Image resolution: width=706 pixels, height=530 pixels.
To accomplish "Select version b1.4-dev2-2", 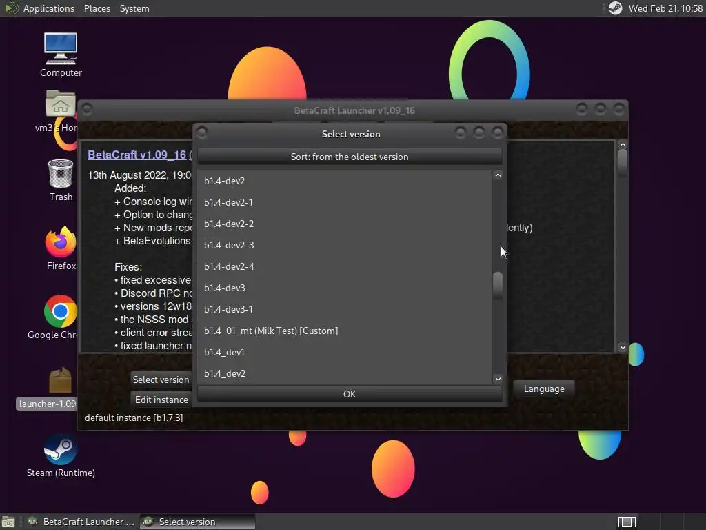I will [345, 224].
